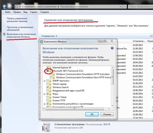The width and height of the screenshot is (153, 133).
Task: Open the Файл menu
Action: pos(8,12)
